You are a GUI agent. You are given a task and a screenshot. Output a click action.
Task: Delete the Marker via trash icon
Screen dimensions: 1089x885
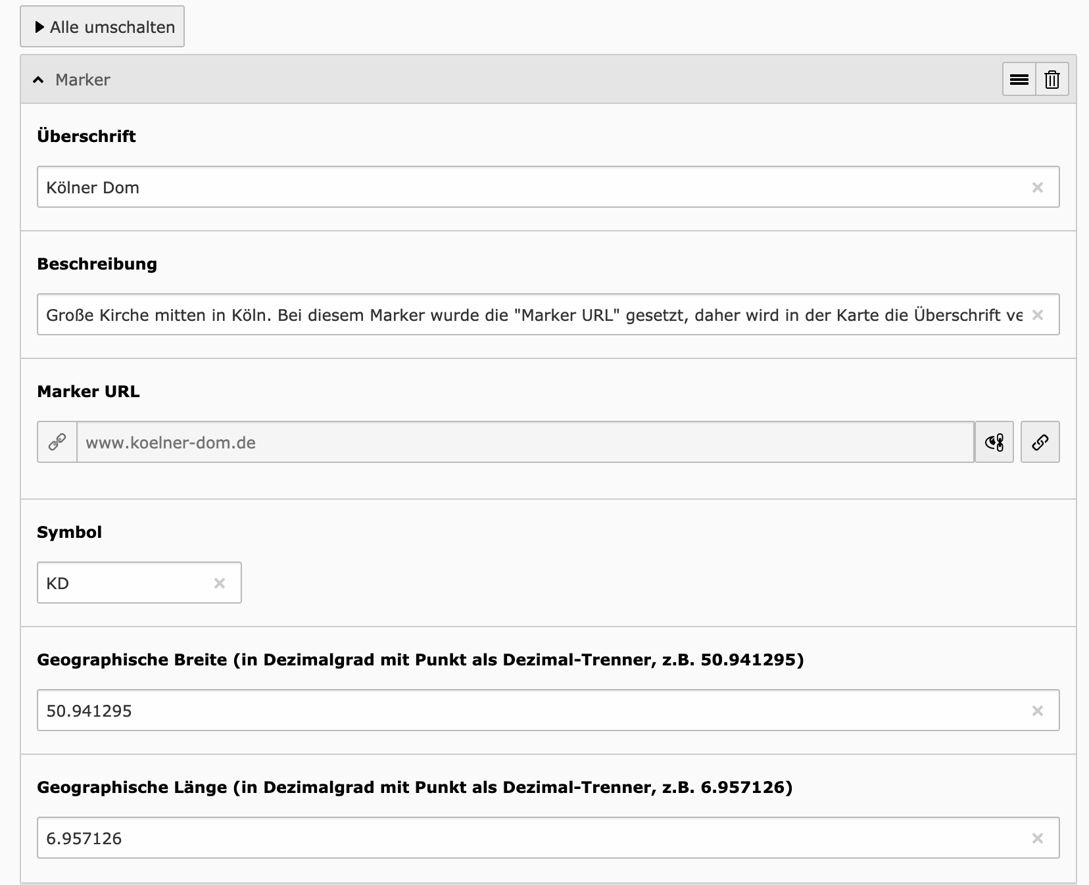pos(1052,80)
